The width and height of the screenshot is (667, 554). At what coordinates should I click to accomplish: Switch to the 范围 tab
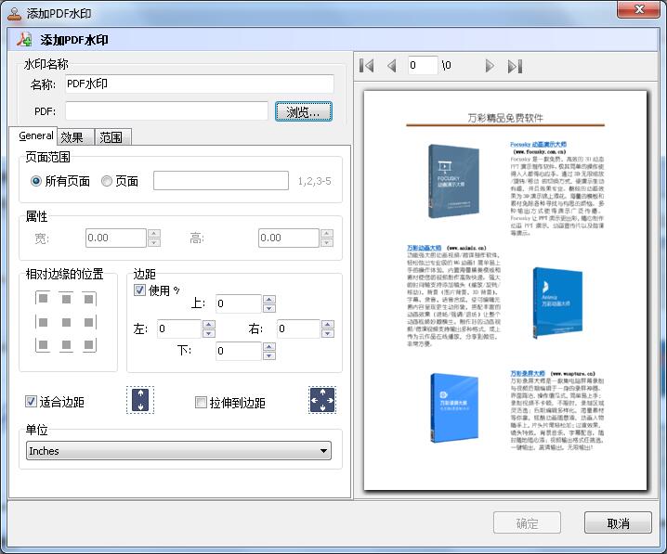pyautogui.click(x=111, y=137)
